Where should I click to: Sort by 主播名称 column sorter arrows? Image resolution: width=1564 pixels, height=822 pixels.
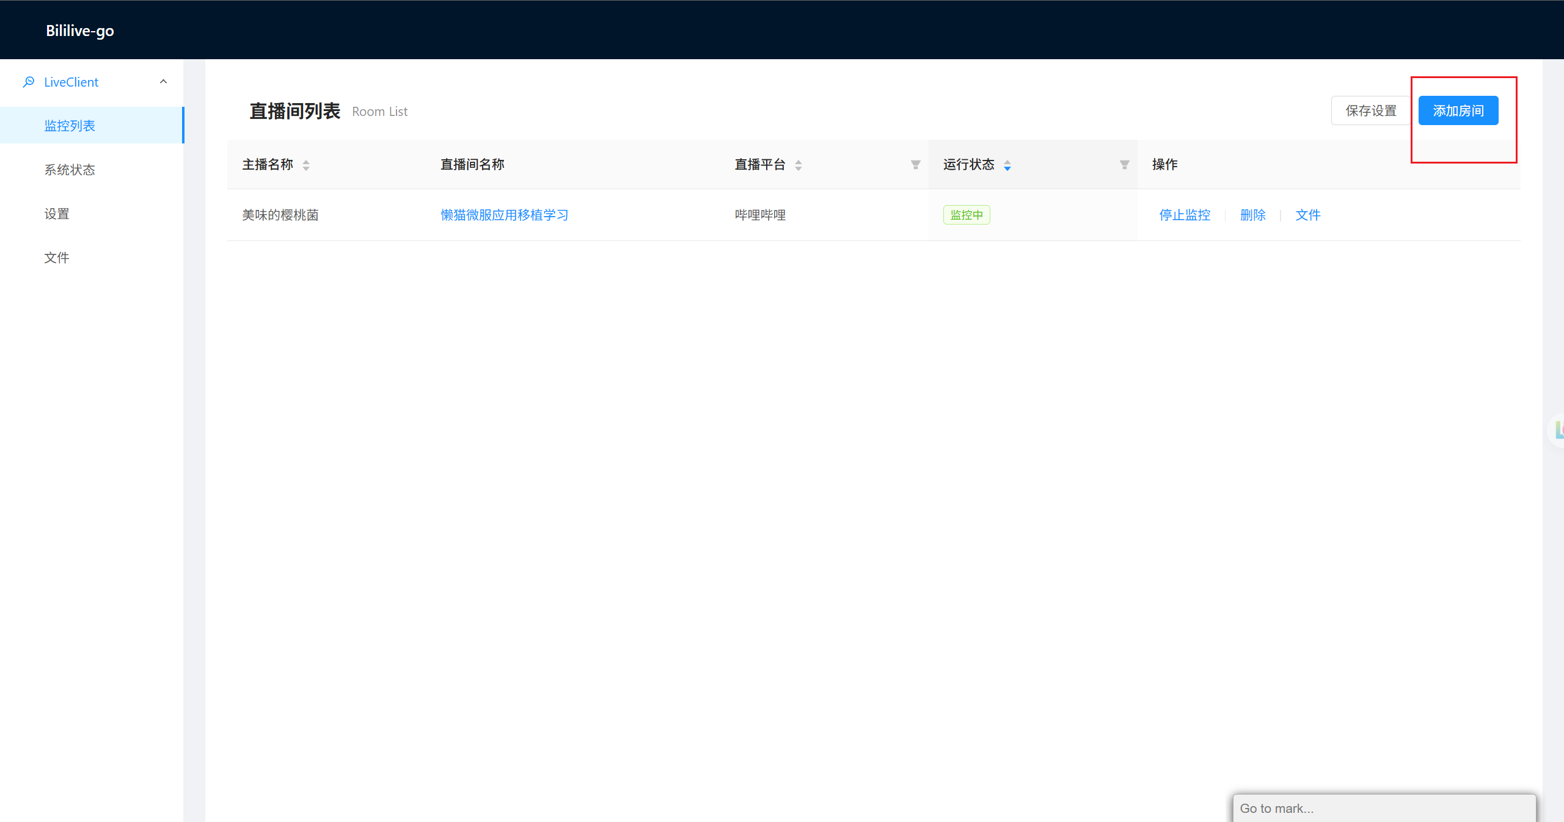(306, 165)
